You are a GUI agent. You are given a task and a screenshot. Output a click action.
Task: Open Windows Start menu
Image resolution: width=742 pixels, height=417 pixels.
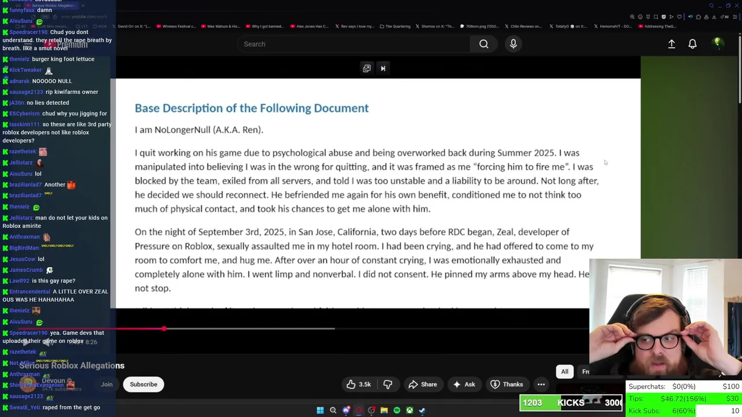[x=320, y=411]
